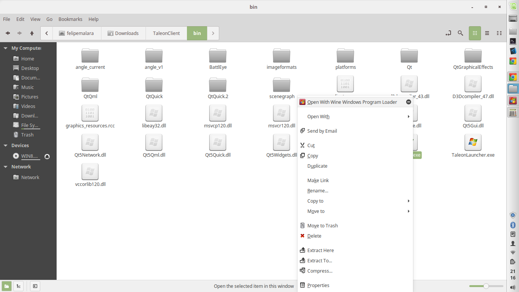
Task: Choose Properties from the context menu
Action: 318,285
